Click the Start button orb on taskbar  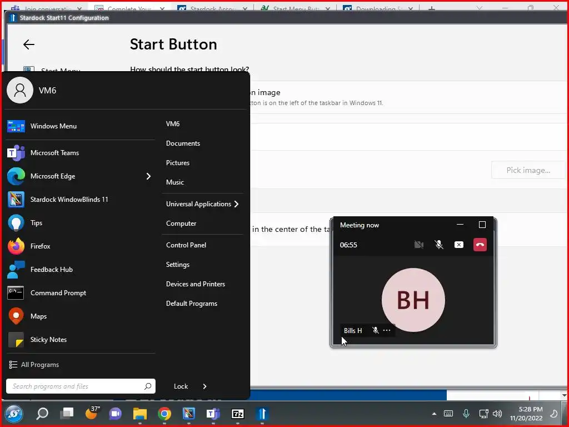coord(14,414)
